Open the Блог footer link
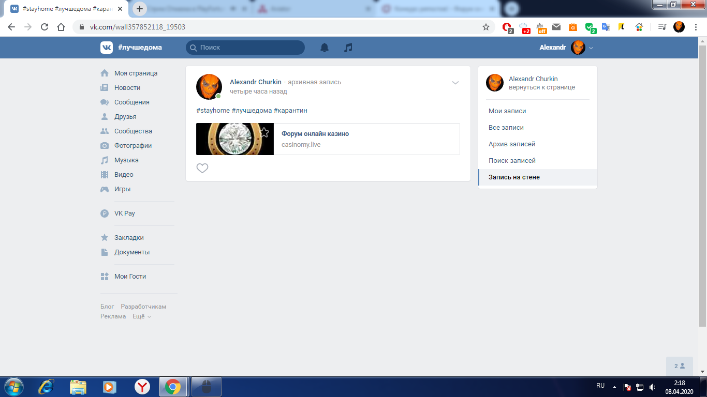This screenshot has width=707, height=397. tap(107, 307)
